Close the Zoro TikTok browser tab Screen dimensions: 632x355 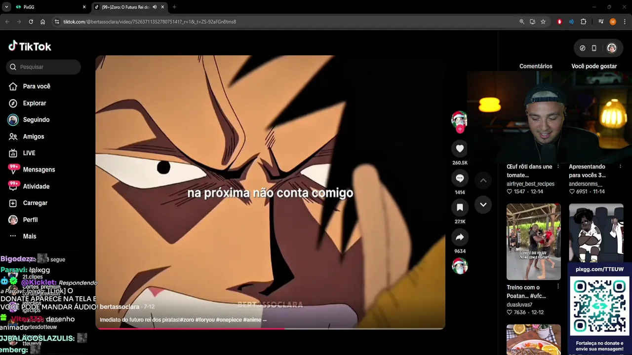162,7
